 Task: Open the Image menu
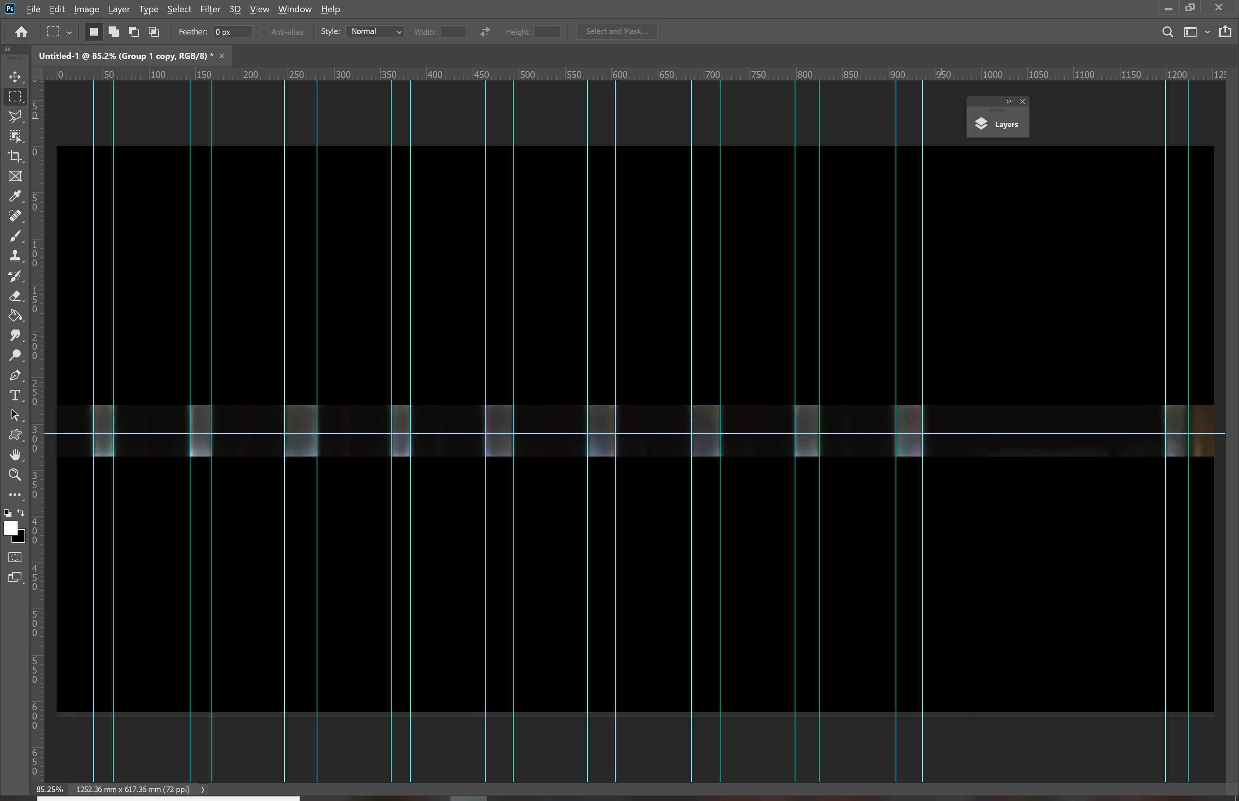86,9
